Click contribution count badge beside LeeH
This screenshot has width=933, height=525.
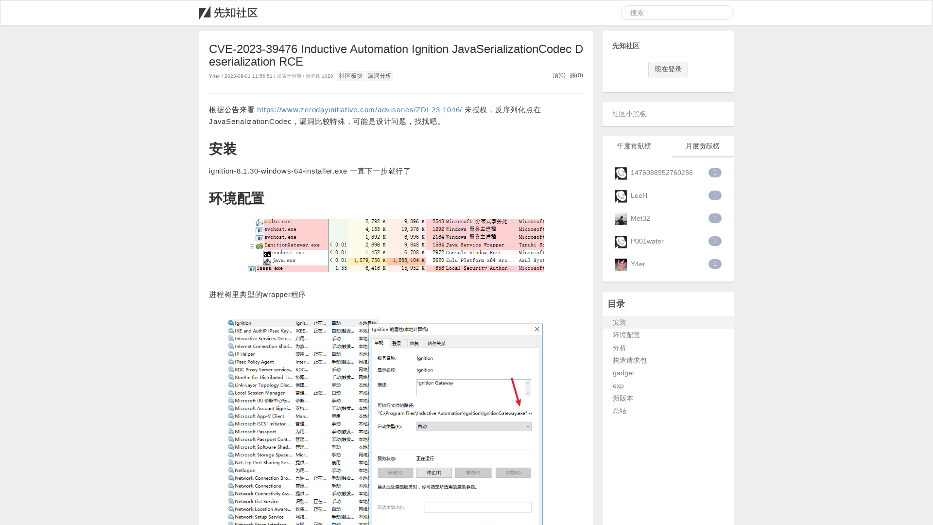[714, 195]
